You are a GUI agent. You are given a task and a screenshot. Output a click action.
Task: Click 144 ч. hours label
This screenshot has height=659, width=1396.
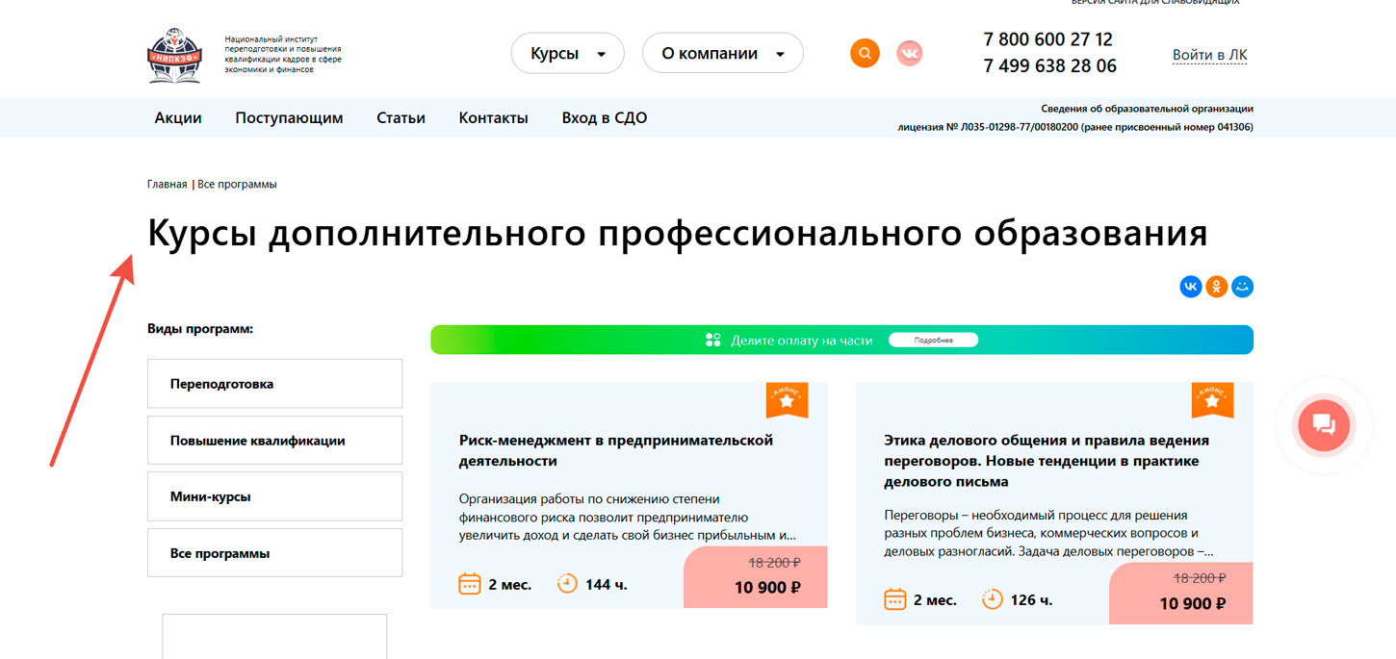tap(606, 584)
